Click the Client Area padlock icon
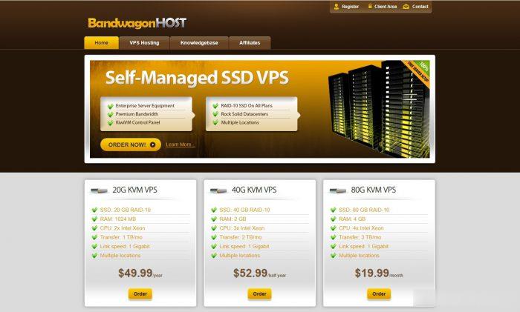The image size is (520, 312). 370,6
